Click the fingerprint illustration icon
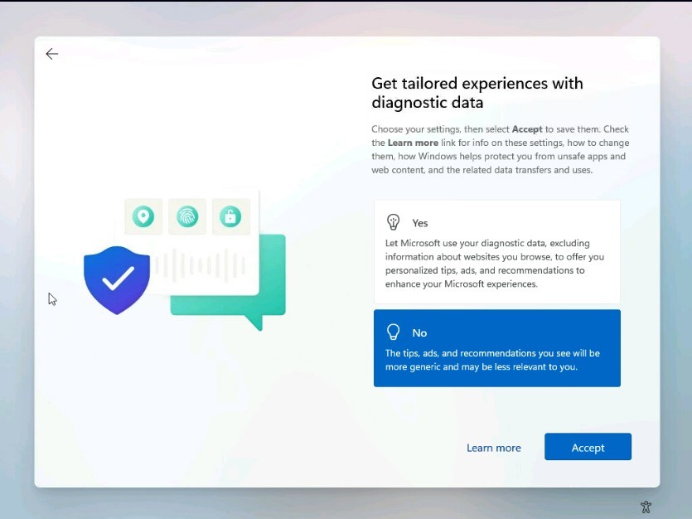 (x=187, y=216)
